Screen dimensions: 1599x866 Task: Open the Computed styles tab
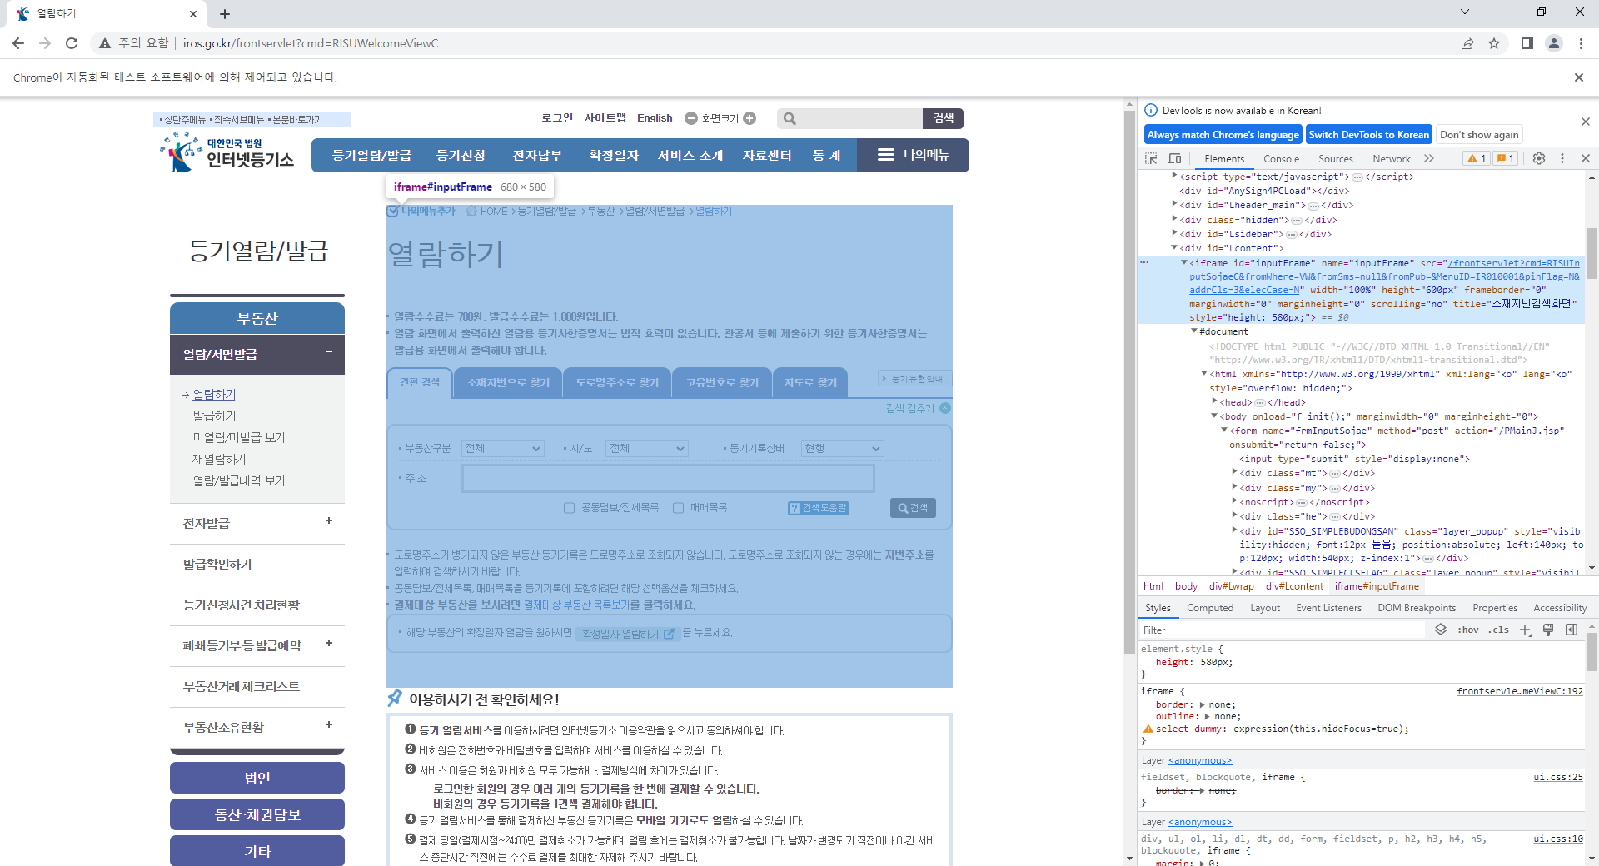pos(1210,608)
